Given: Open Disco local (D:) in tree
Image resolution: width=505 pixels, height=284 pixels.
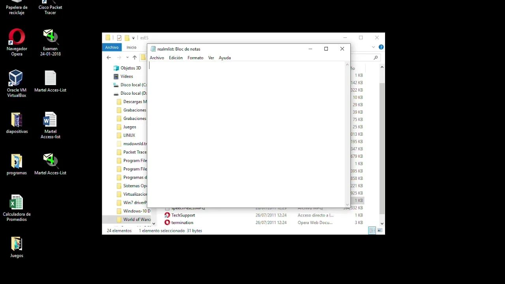Looking at the screenshot, I should 129,93.
